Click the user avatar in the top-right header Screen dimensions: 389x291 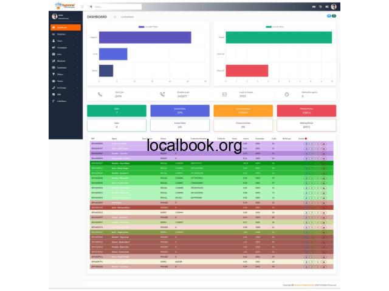click(334, 7)
